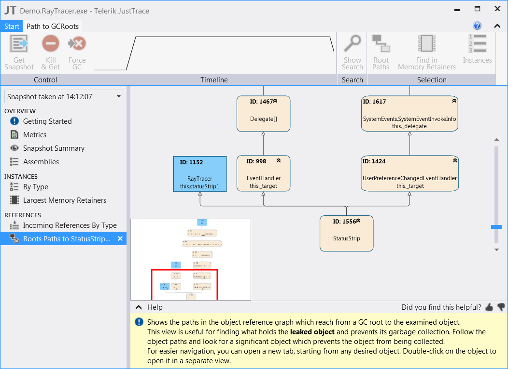Click the Help panel title text
508x369 pixels.
(155, 307)
